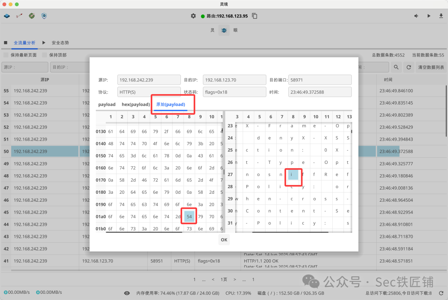448x300 pixels.
Task: Switch to the 安全态势 tab
Action: [x=60, y=42]
